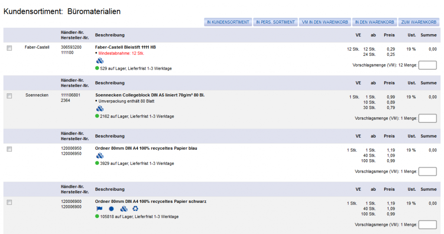Go to cart with ZUM WARENKORB

click(x=418, y=22)
